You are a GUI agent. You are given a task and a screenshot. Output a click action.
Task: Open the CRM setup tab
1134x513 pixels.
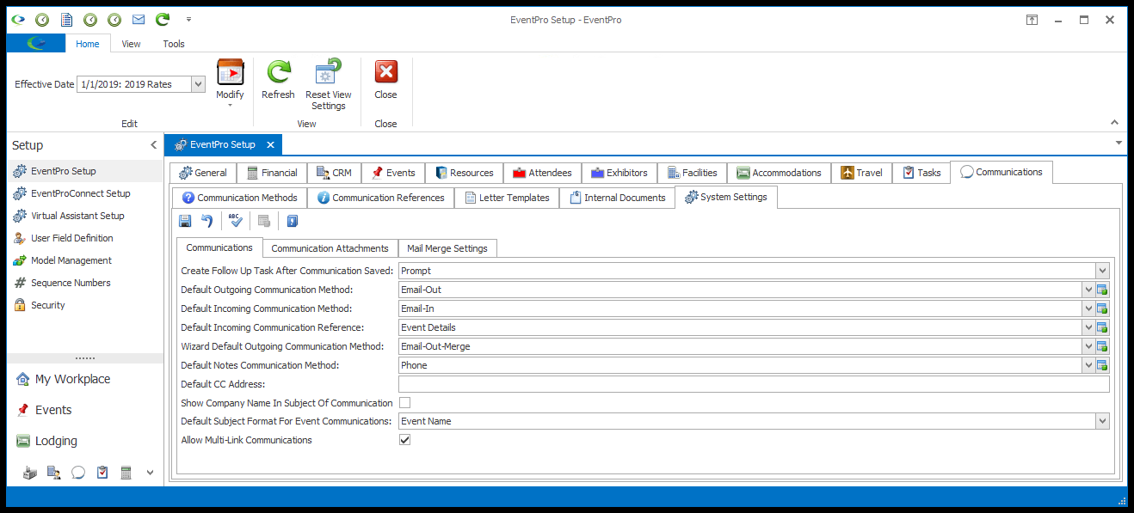334,173
